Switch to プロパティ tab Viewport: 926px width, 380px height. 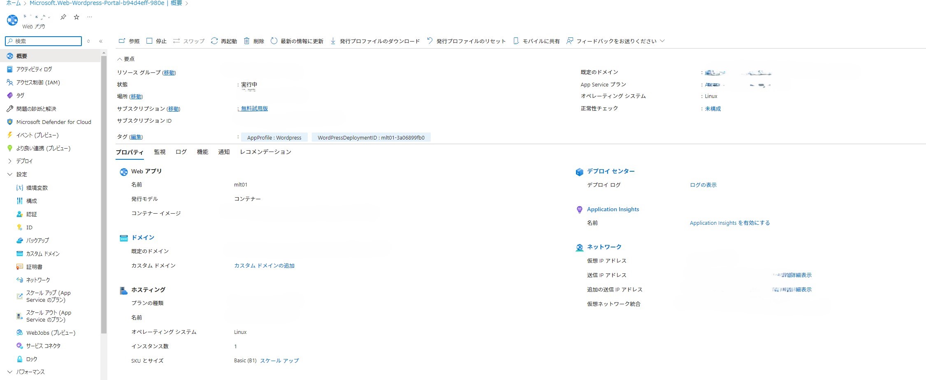(130, 152)
